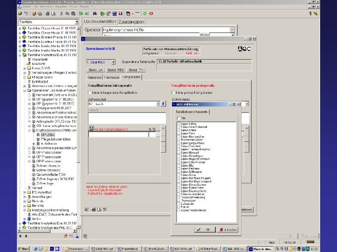Check 'Läsion Arterie' in the list
This screenshot has width=337, height=252.
[178, 130]
